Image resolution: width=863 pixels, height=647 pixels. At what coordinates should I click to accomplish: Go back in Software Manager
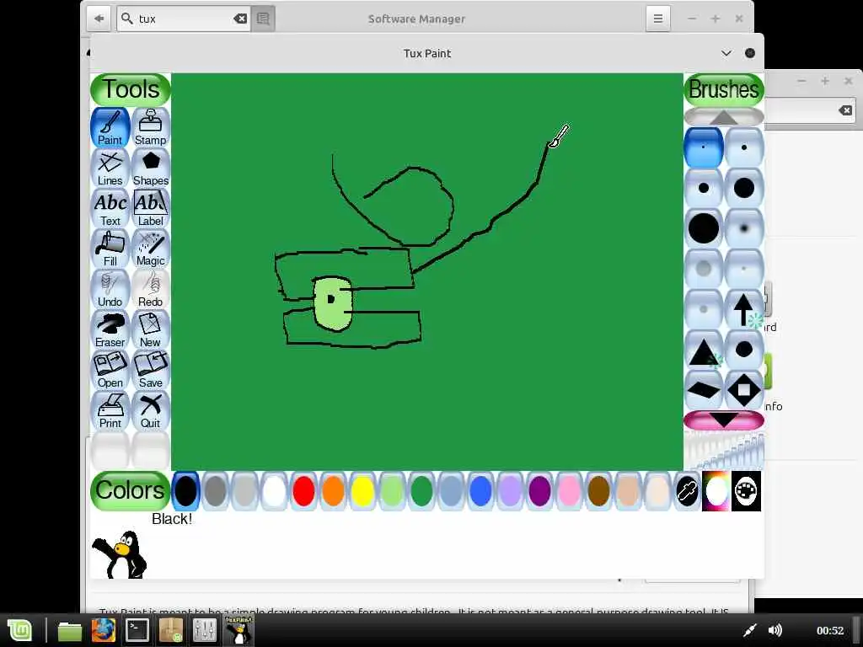tap(99, 19)
